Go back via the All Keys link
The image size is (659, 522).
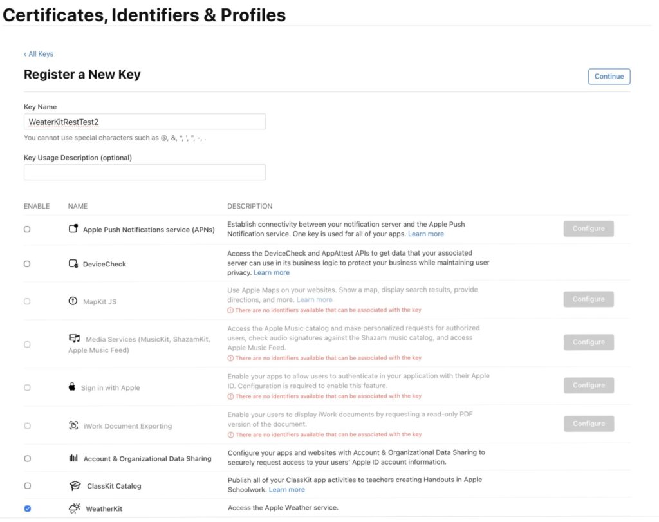coord(39,54)
